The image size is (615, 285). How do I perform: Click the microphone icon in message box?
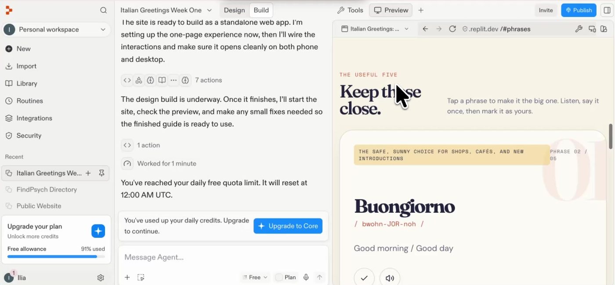tap(306, 277)
